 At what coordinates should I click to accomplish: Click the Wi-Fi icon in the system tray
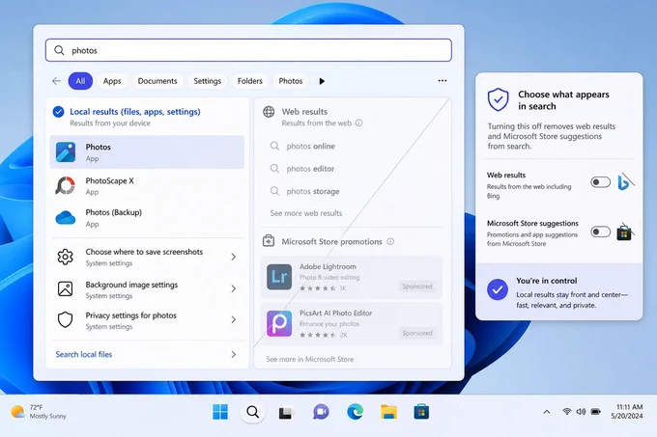(567, 412)
